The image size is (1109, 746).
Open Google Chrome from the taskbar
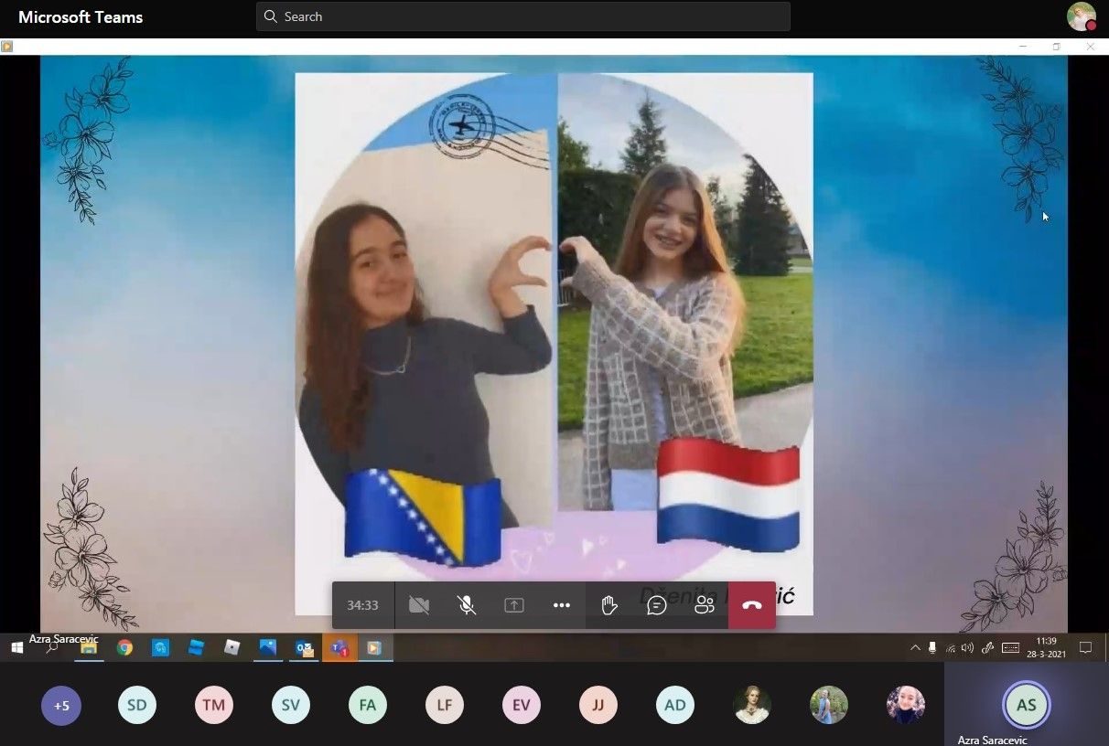coord(124,648)
